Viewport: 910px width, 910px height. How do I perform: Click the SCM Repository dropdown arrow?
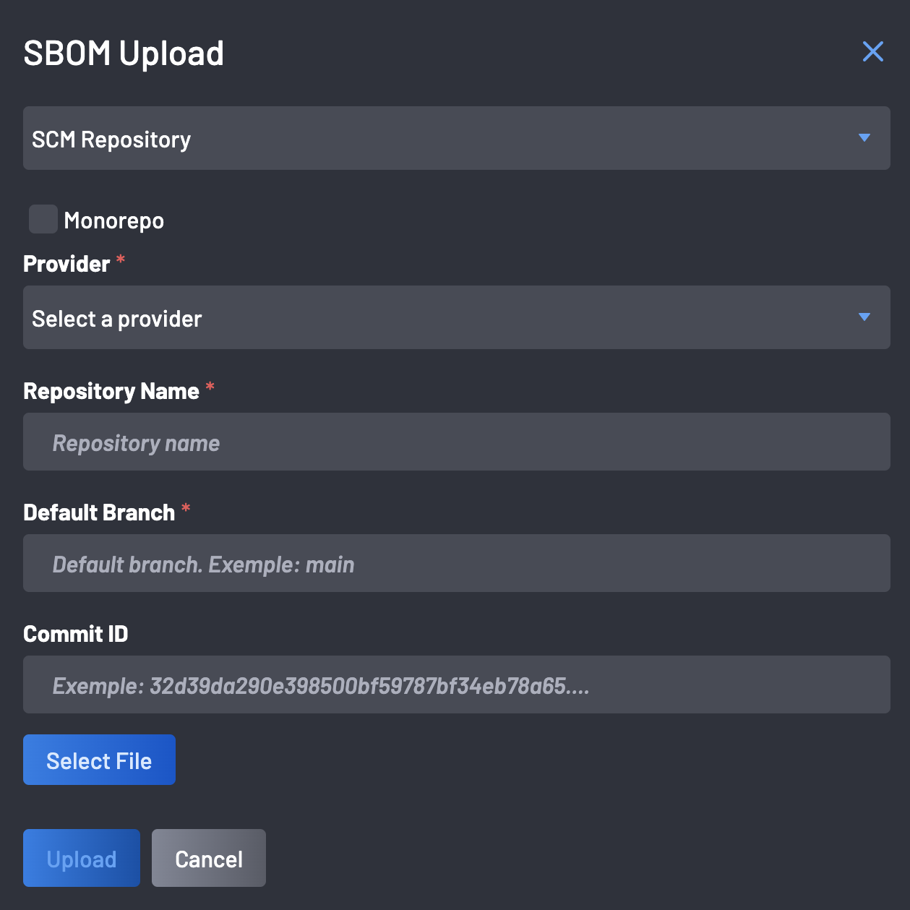tap(864, 137)
